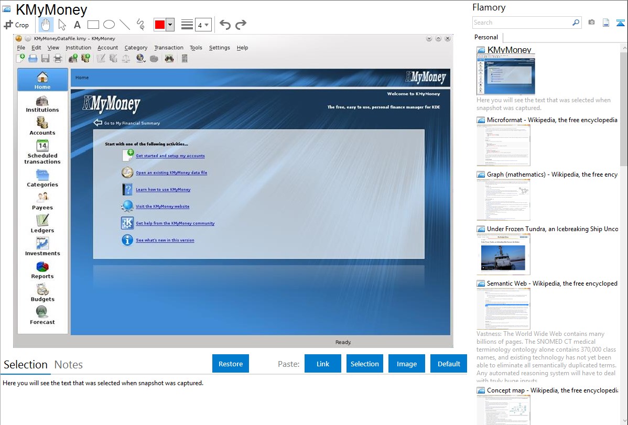The height and width of the screenshot is (425, 628).
Task: Click the line thickness icon
Action: pyautogui.click(x=187, y=25)
